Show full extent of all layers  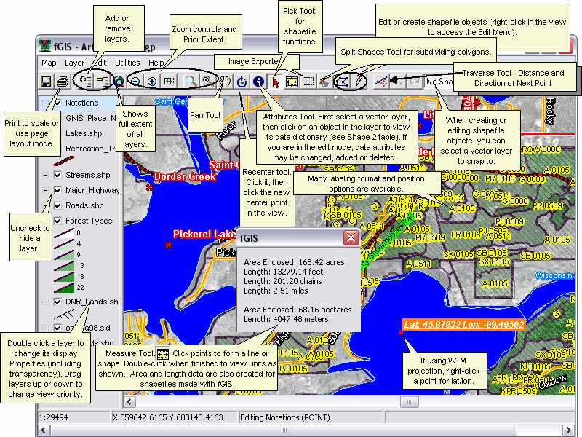119,82
